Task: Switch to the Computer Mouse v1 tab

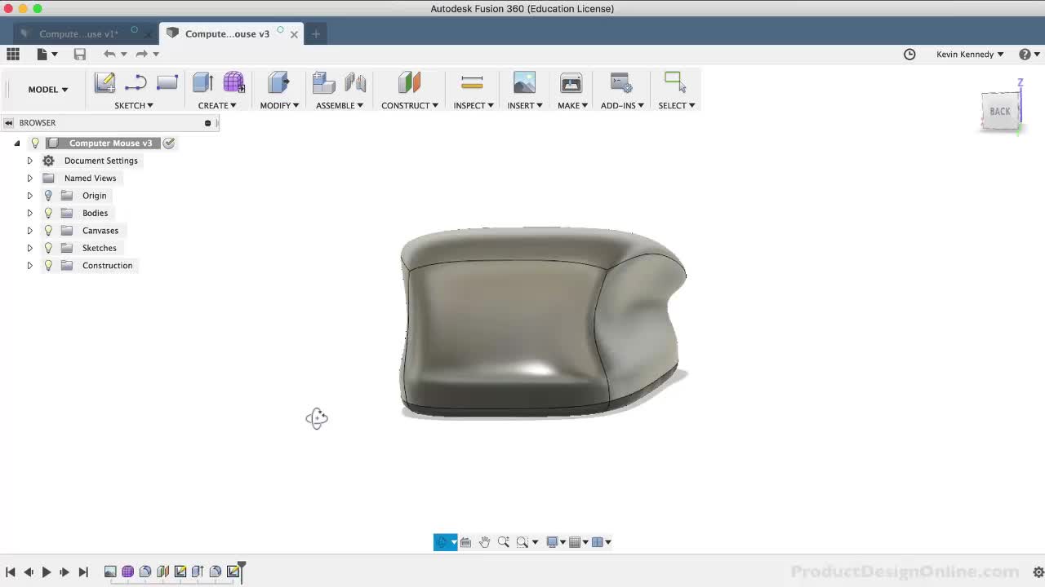Action: click(x=78, y=33)
